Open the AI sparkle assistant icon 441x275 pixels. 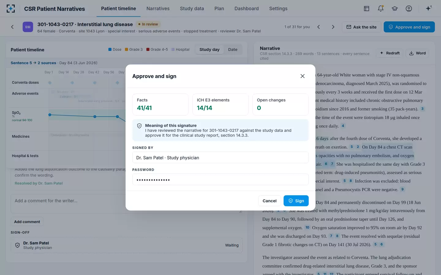pos(429,8)
